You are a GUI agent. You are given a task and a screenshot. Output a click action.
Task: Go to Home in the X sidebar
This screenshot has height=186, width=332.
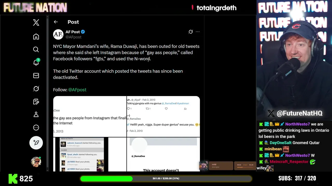pos(36,37)
